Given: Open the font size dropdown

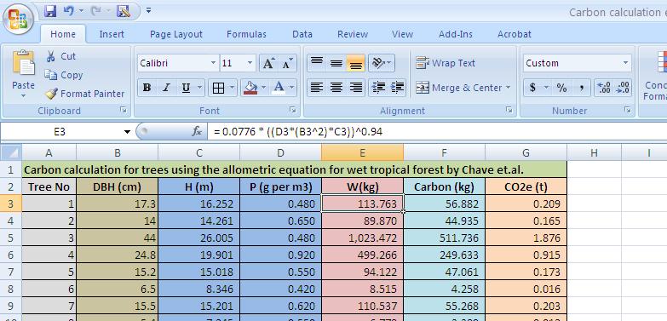Looking at the screenshot, I should 250,63.
